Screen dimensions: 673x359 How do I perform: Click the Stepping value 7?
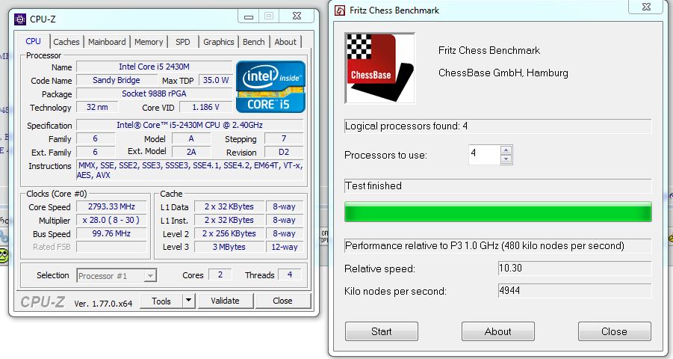[x=284, y=138]
